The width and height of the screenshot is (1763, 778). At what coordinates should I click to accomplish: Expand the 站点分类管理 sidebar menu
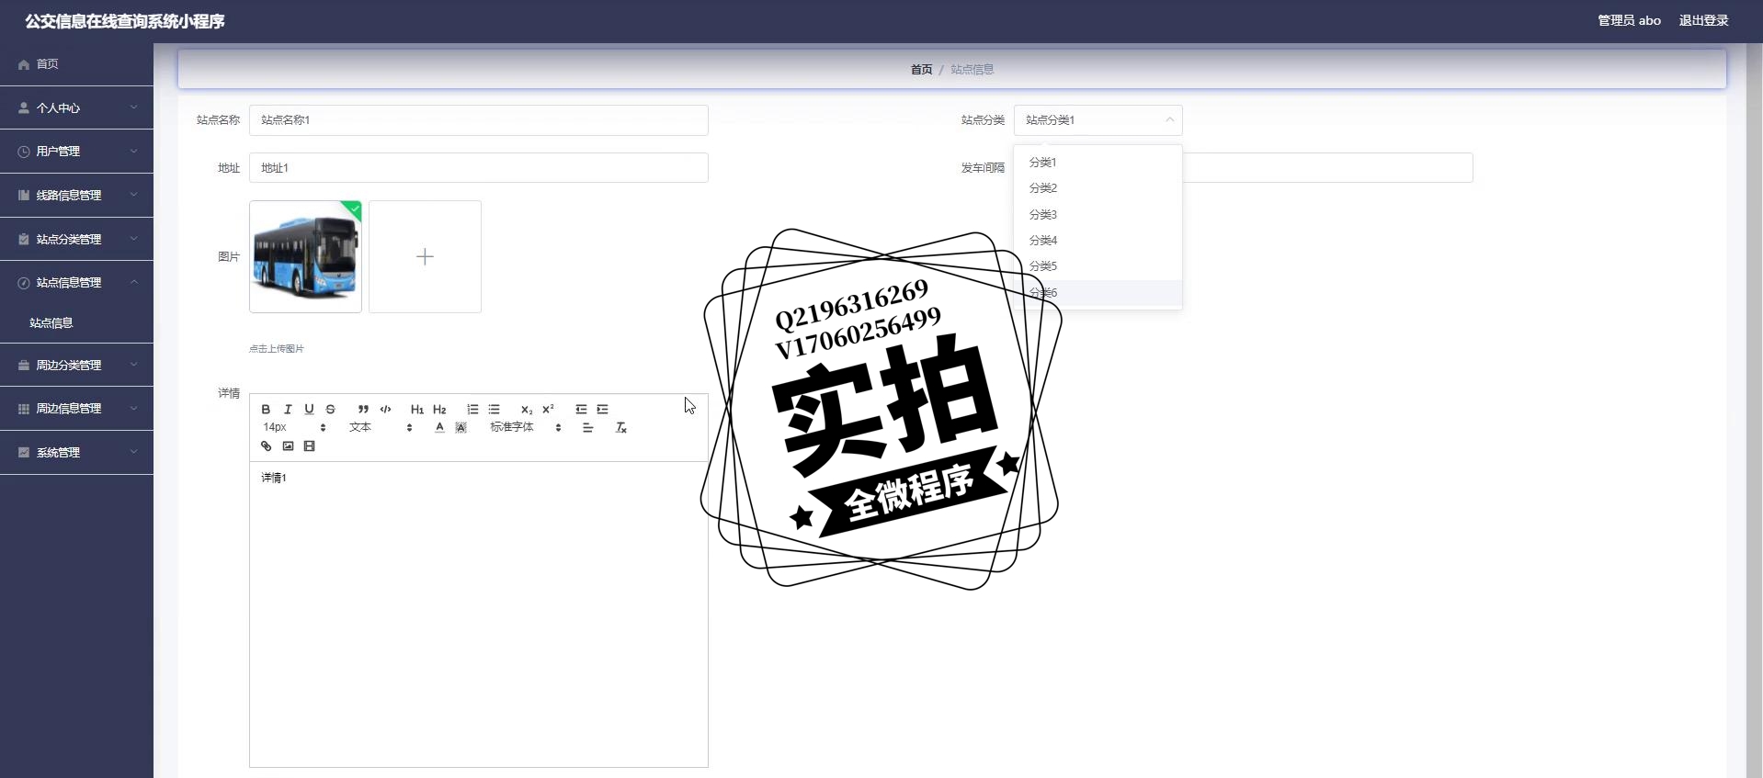(76, 239)
